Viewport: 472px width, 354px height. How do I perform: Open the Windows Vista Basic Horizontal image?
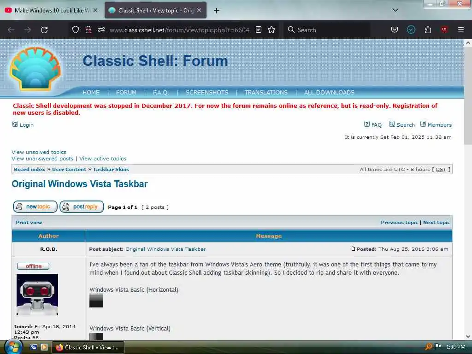pos(96,301)
